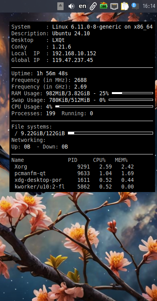
Task: Select the 'Up: 0B' network value
Action: 21,147
